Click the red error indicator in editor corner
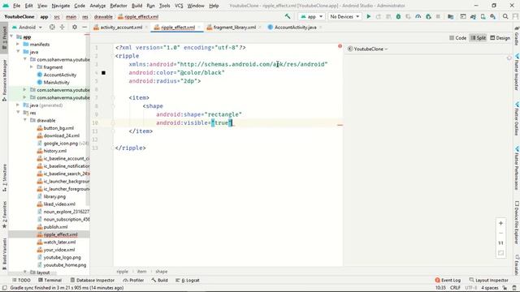The width and height of the screenshot is (520, 292). pos(340,46)
